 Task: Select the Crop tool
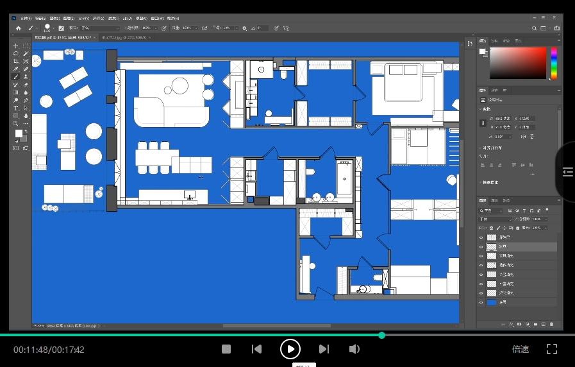click(x=16, y=61)
